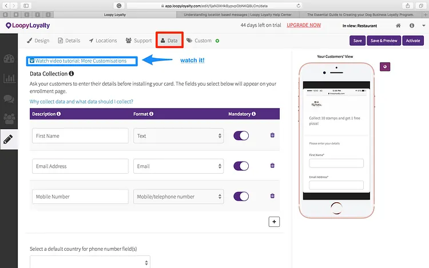Open format dropdown showing Text
Screen dimensions: 429x268
[178, 136]
